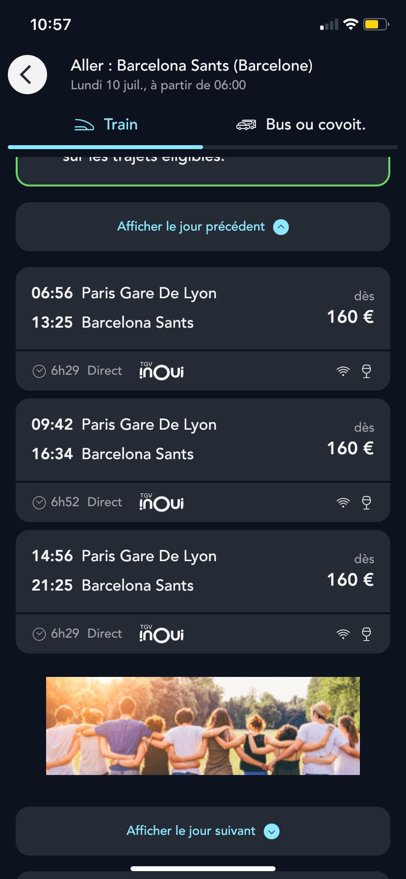406x879 pixels.
Task: Click the battery indicator in status bar
Action: tap(376, 25)
